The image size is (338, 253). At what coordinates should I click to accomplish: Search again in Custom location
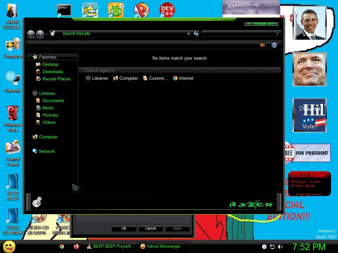[x=155, y=78]
